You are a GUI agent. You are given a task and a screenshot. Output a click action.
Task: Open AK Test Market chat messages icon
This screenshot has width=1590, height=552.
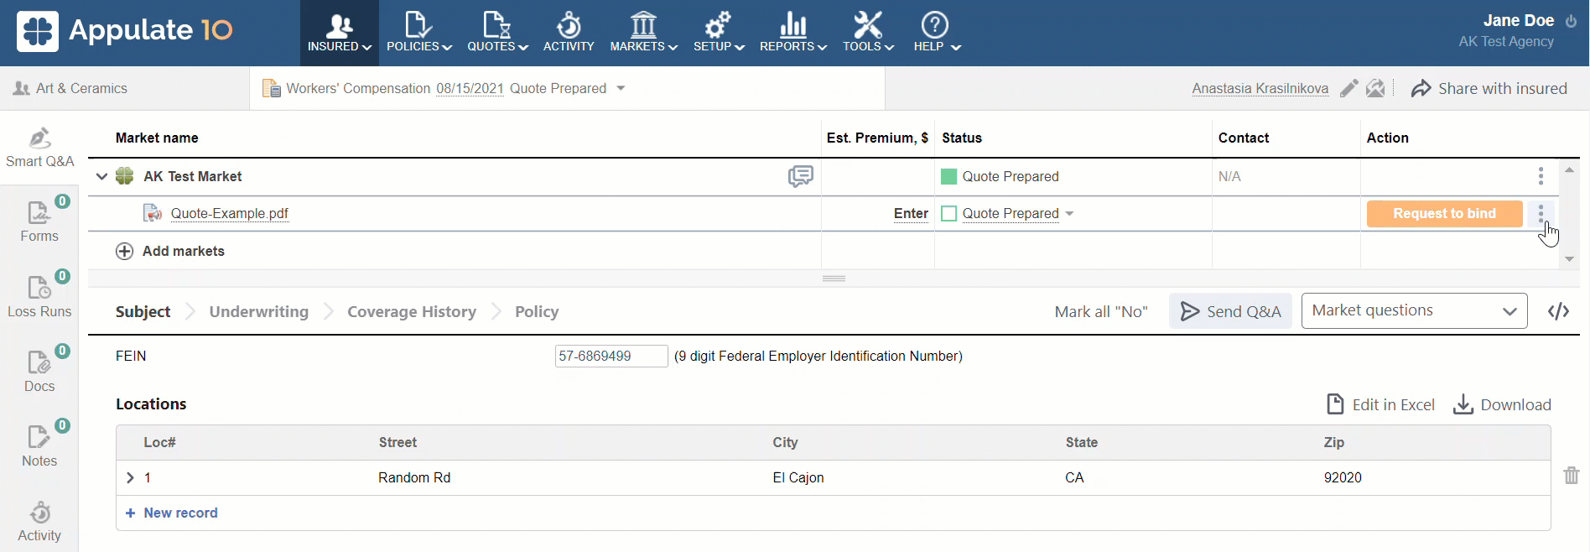[x=800, y=176]
